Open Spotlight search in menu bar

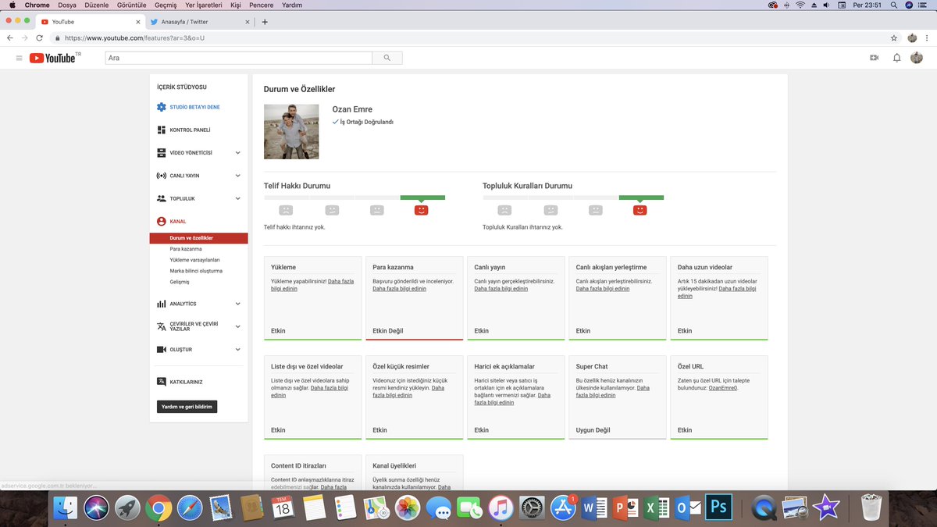[893, 5]
